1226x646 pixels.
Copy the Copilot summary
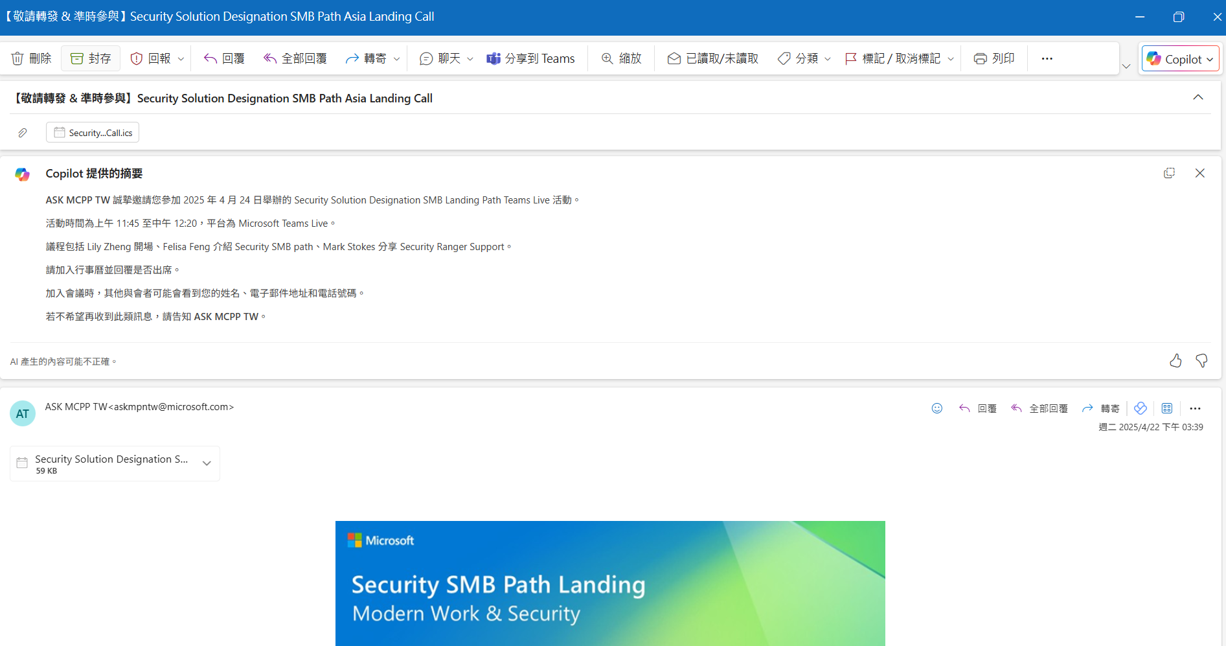pyautogui.click(x=1169, y=173)
